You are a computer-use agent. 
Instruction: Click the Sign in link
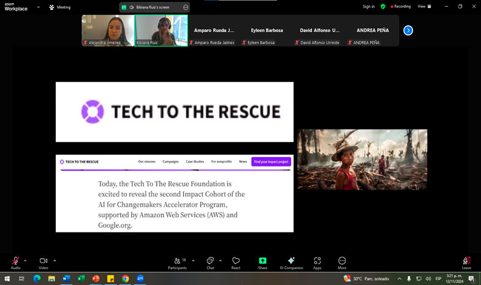(368, 7)
